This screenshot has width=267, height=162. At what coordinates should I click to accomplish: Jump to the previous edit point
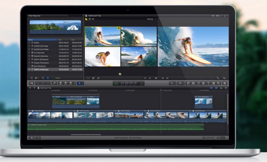163,78
